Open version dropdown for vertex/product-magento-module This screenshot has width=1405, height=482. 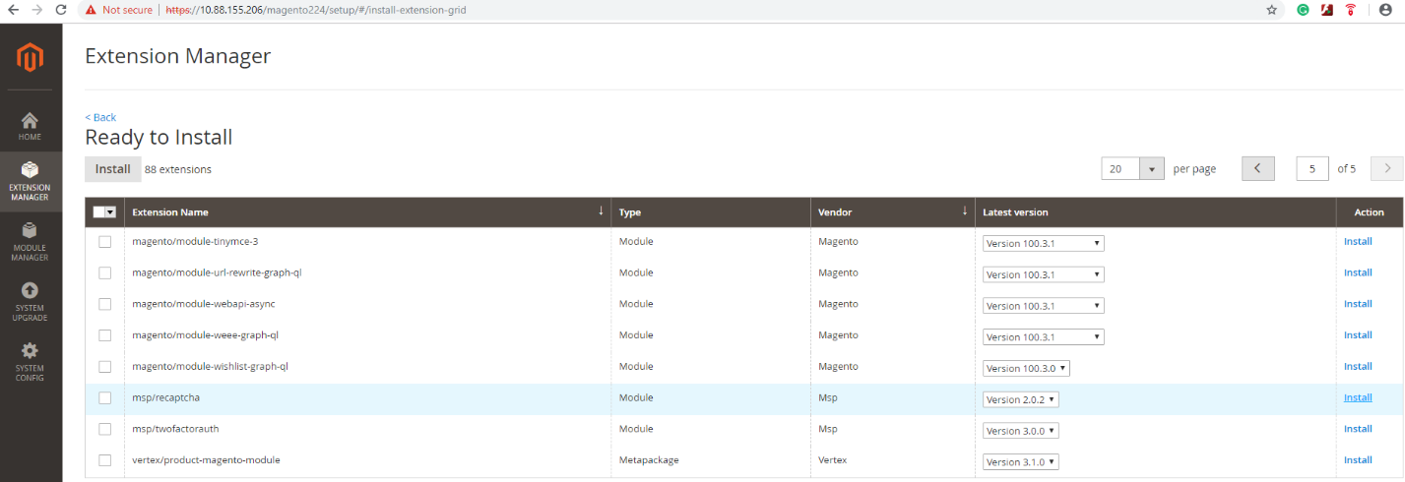coord(1021,461)
